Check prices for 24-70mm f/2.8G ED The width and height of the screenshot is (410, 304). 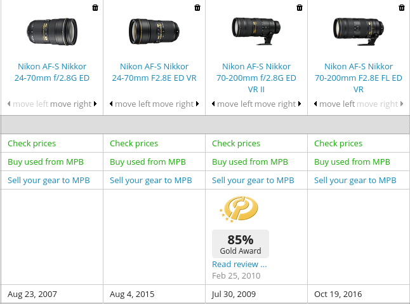pyautogui.click(x=32, y=144)
